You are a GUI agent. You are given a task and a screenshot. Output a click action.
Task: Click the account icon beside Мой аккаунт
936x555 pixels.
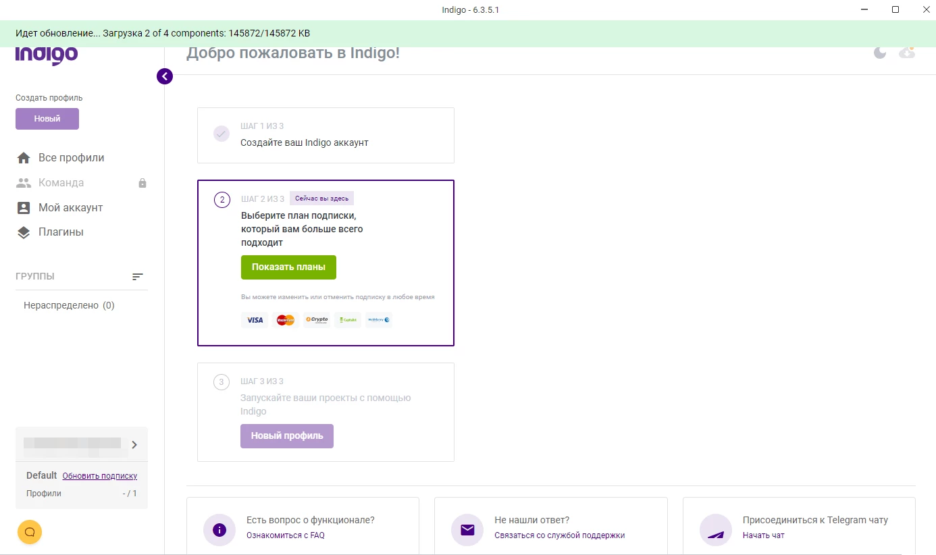24,207
